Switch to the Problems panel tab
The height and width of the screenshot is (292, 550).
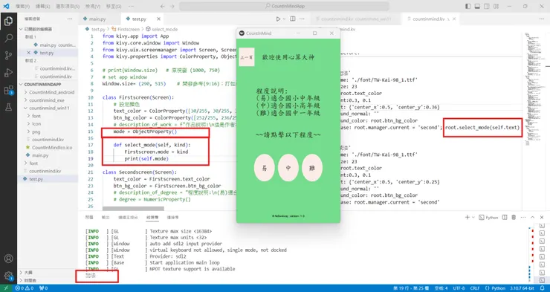coord(89,218)
